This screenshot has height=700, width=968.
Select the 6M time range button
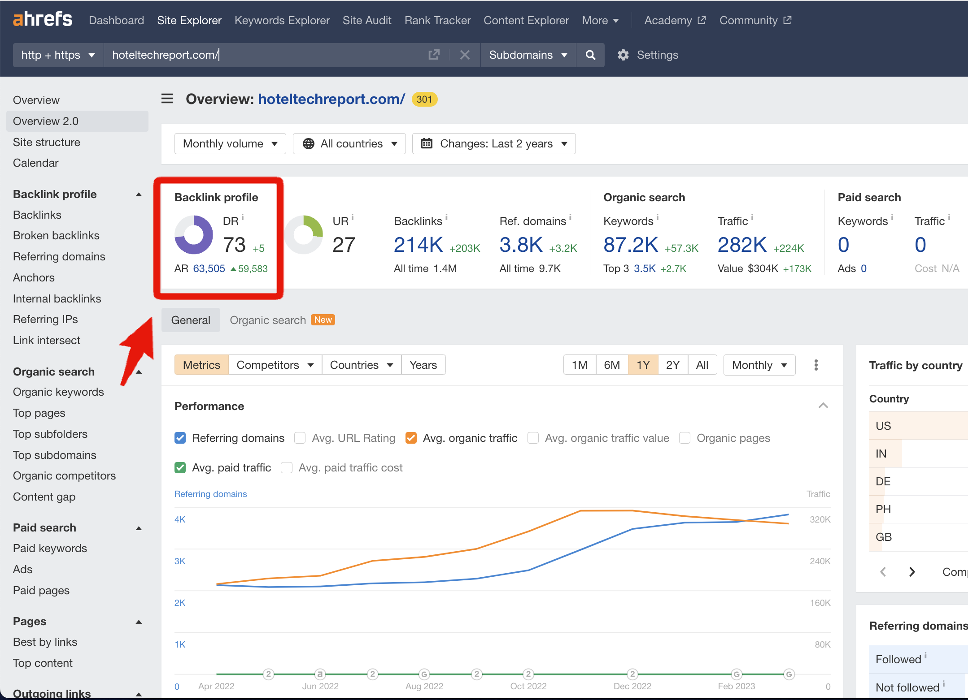point(611,365)
